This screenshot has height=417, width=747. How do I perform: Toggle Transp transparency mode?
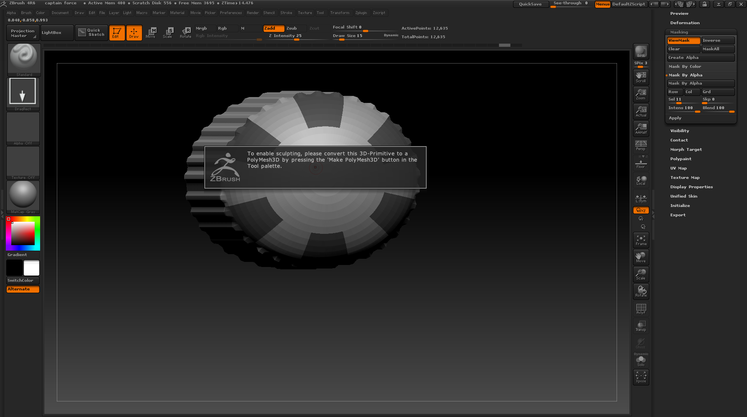pyautogui.click(x=641, y=326)
